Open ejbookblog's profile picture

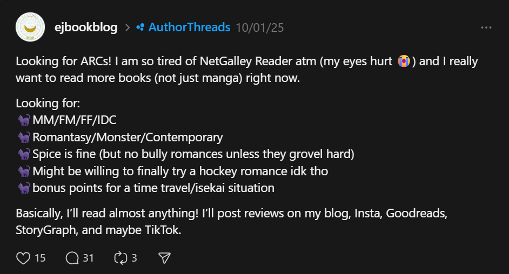pyautogui.click(x=30, y=27)
